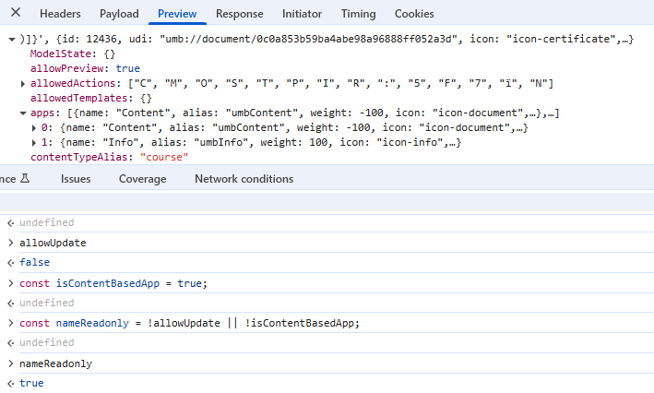Collapse the root JSON object arrow

(x=10, y=41)
